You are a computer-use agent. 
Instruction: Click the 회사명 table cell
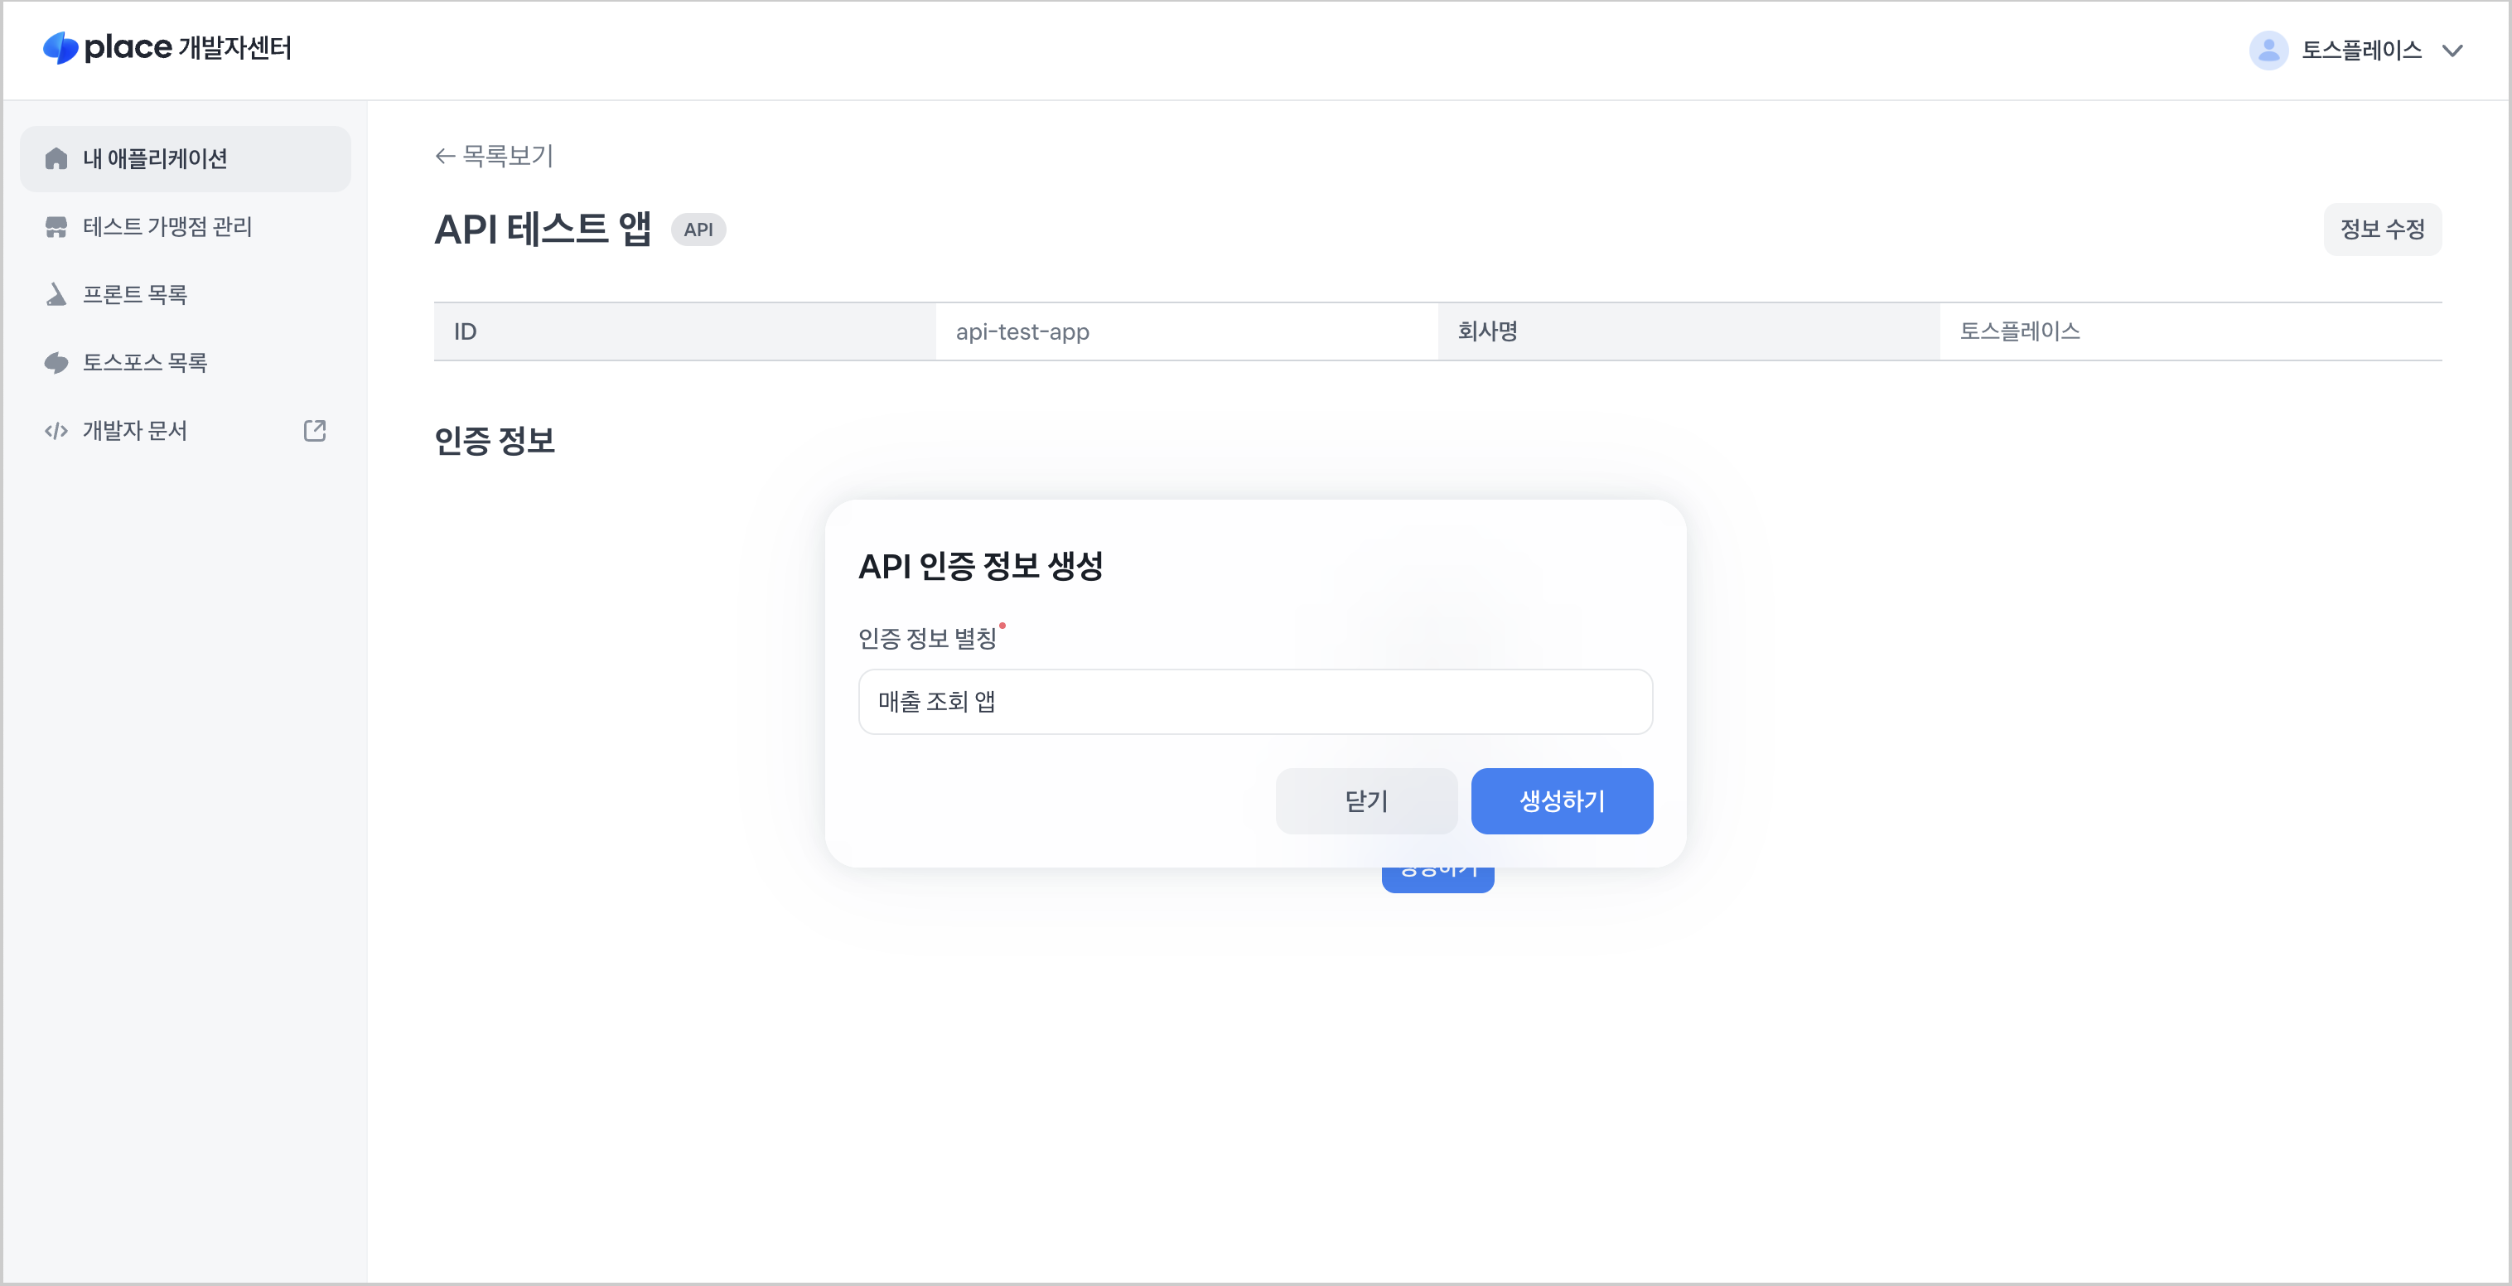click(1488, 331)
